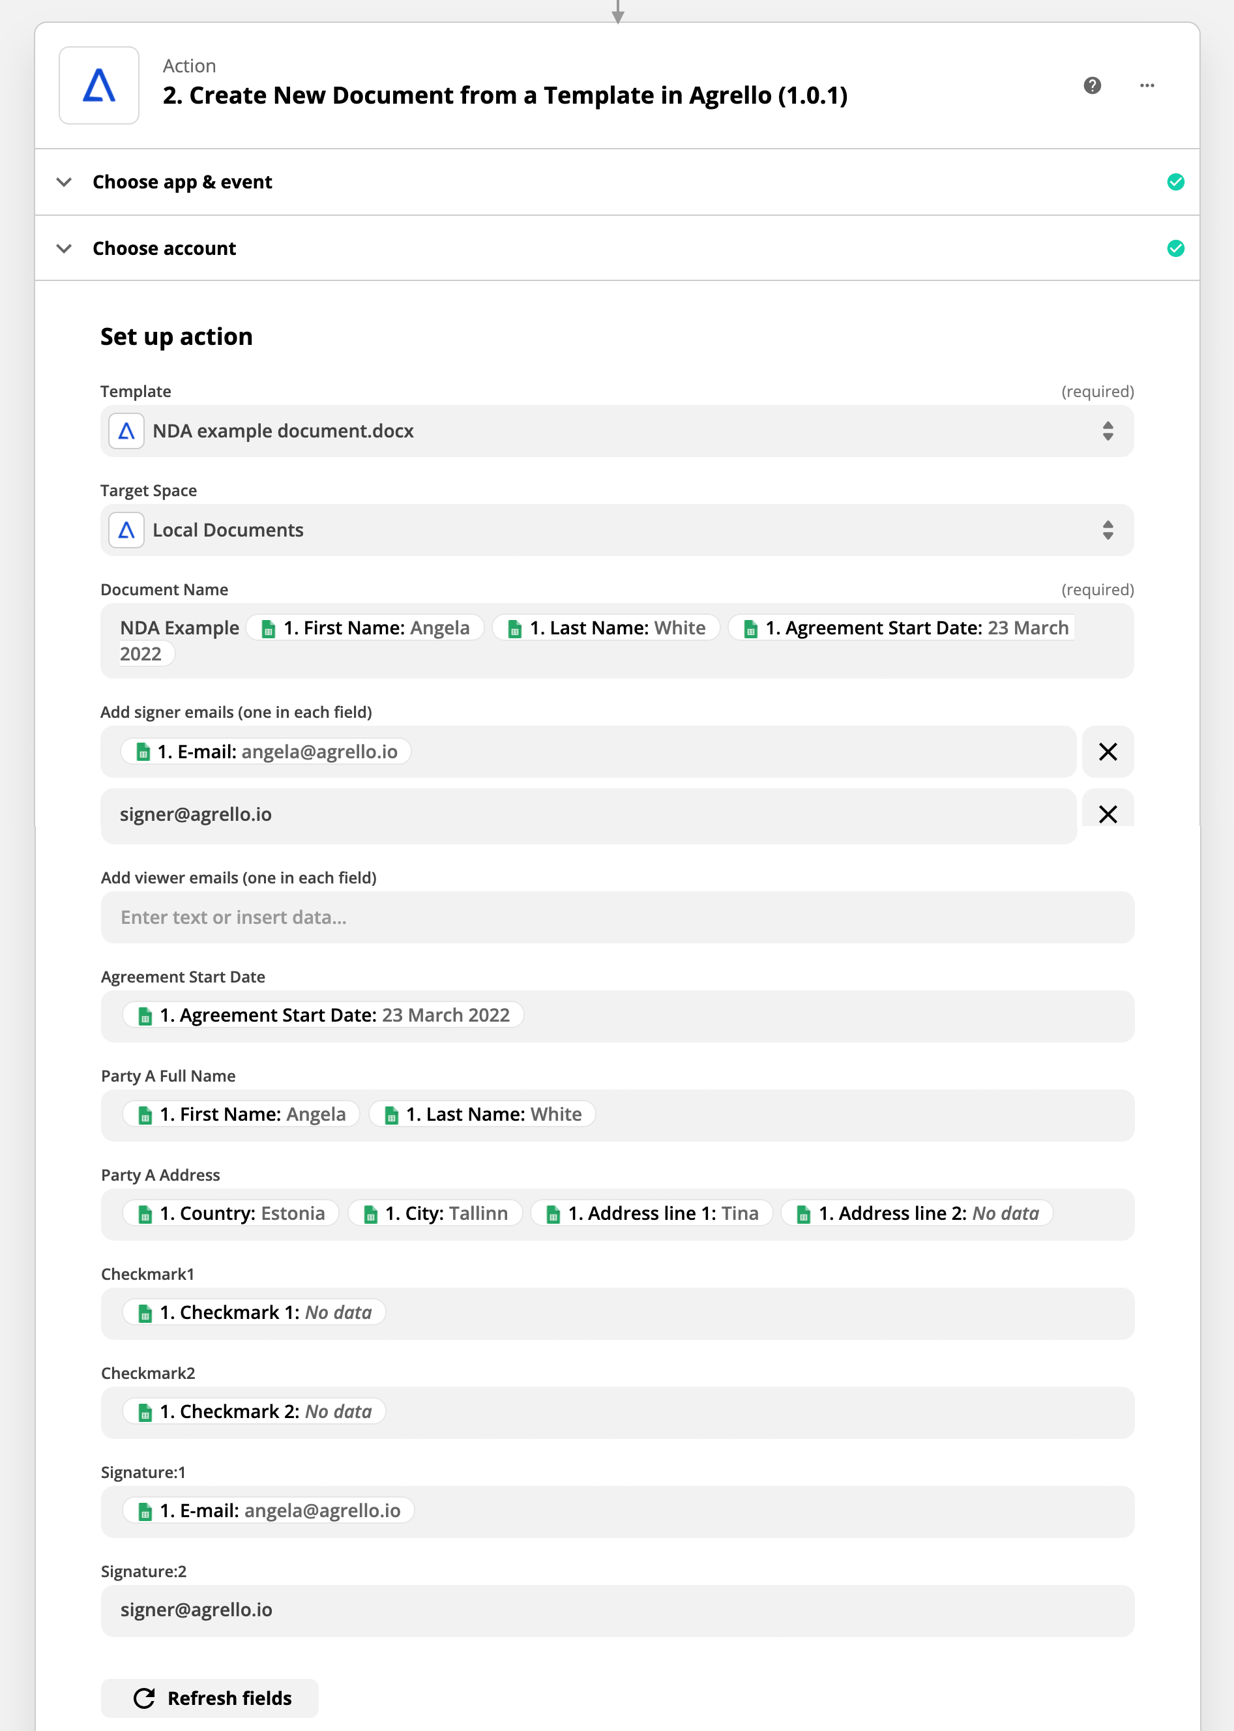Open the Template dropdown selector
1234x1731 pixels.
(x=617, y=431)
